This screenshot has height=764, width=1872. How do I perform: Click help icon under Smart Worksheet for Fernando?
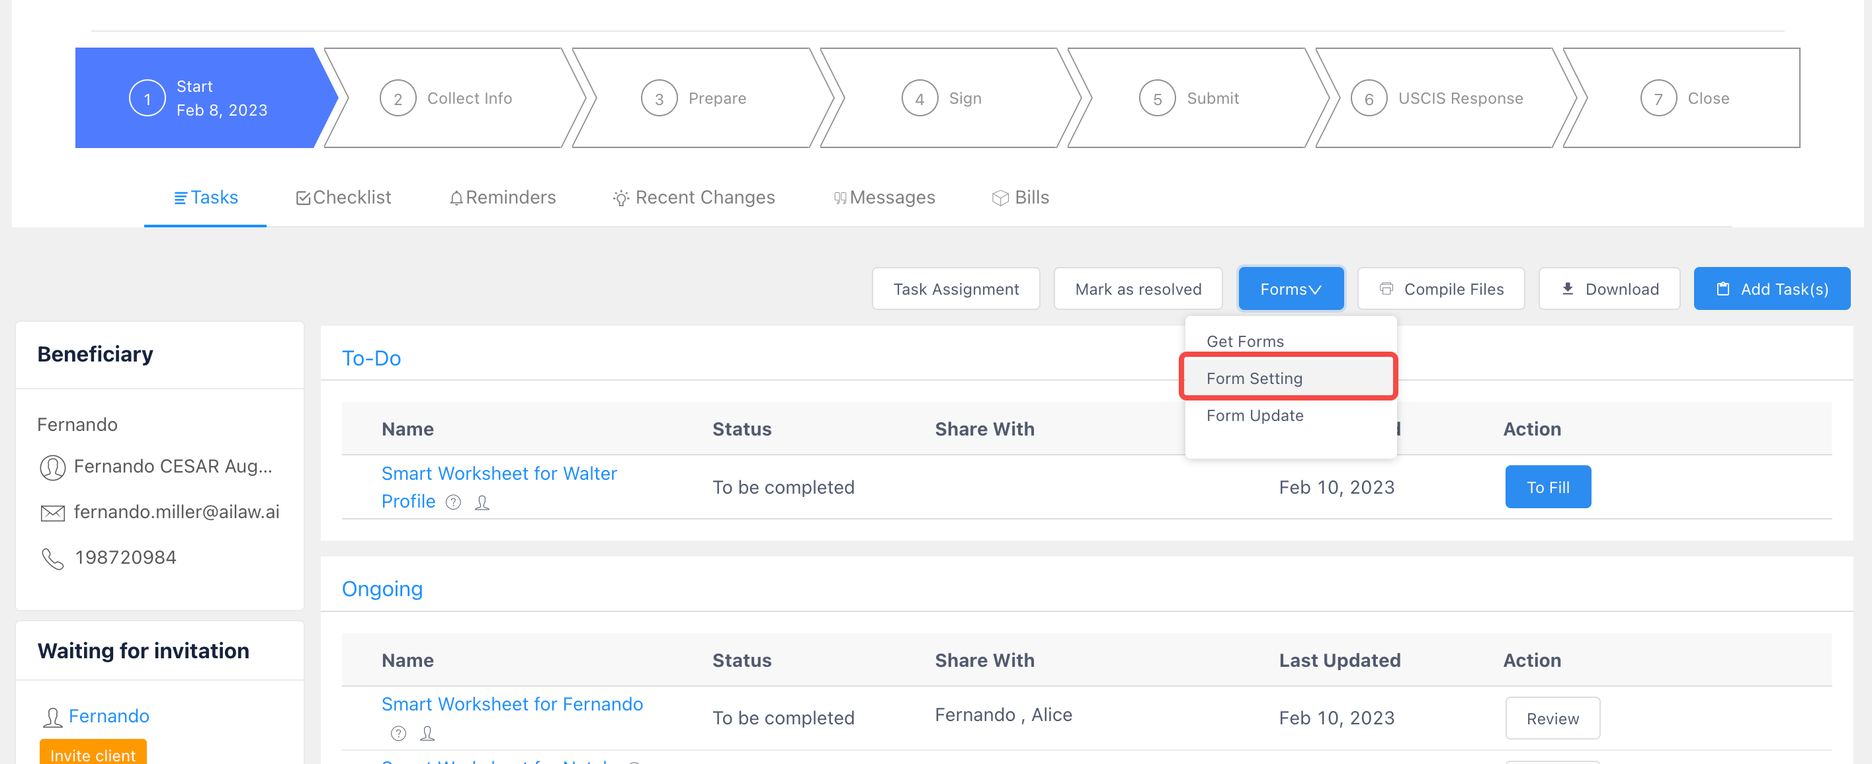coord(398,734)
